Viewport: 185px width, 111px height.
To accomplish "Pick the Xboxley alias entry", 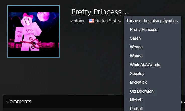I will click(x=137, y=74).
